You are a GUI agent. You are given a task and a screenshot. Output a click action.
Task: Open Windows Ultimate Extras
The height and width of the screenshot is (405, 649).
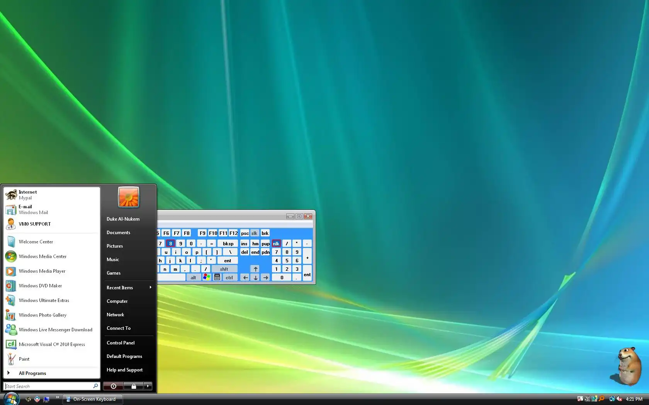click(x=52, y=300)
